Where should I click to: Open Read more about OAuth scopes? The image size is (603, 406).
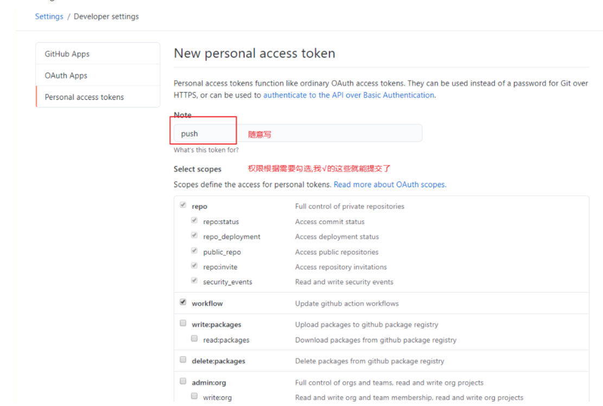coord(390,185)
